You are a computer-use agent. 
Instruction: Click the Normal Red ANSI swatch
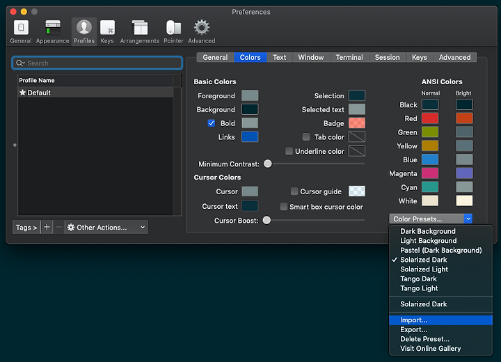[430, 118]
